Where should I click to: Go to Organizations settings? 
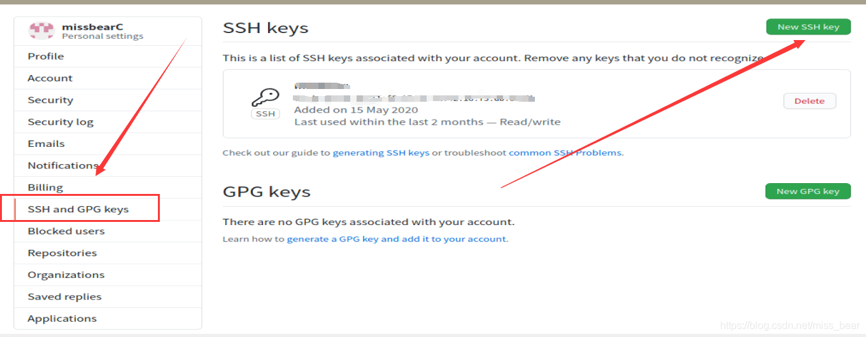[x=66, y=275]
